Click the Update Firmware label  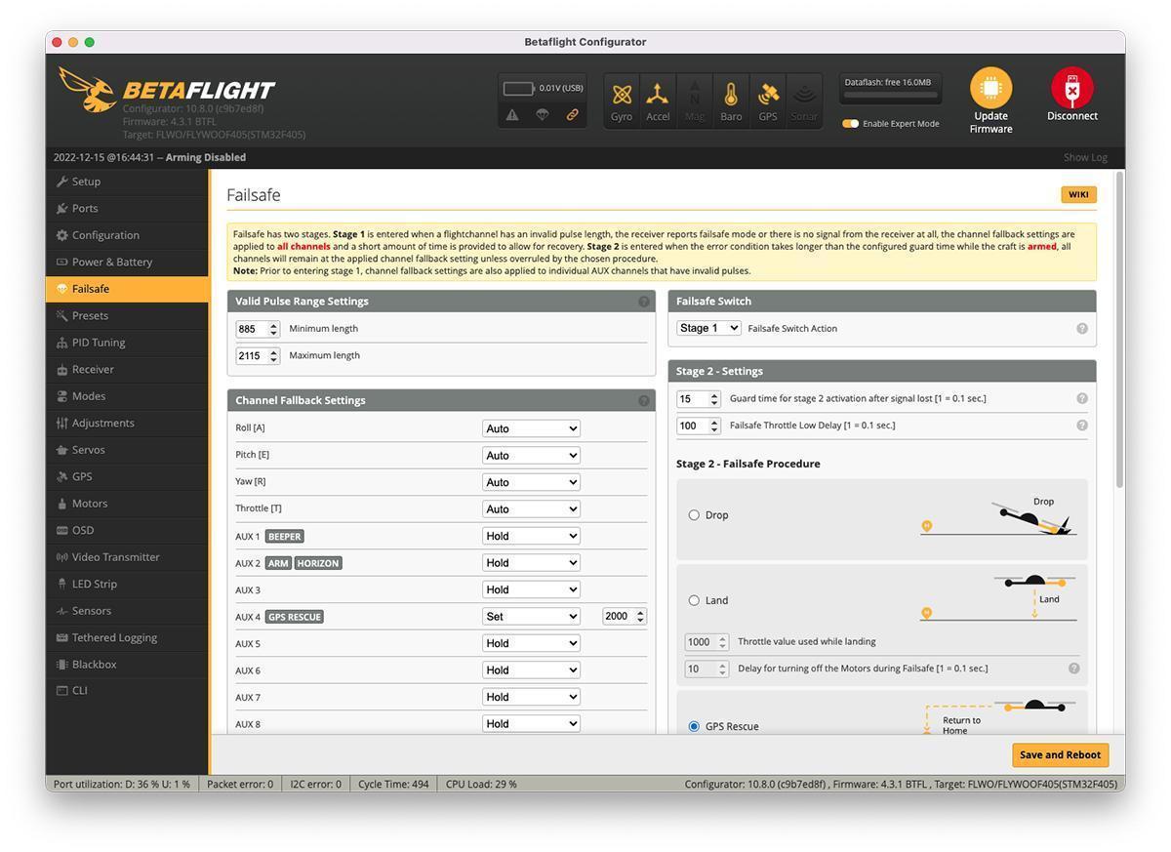(x=990, y=122)
